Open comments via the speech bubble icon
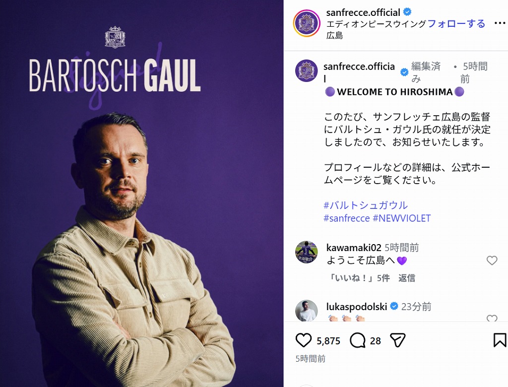The image size is (508, 387). (x=357, y=340)
